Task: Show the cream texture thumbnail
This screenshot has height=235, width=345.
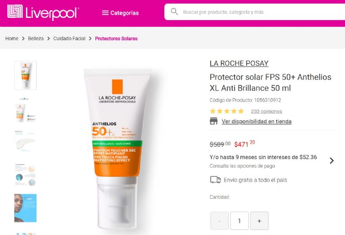Action: 26,141
